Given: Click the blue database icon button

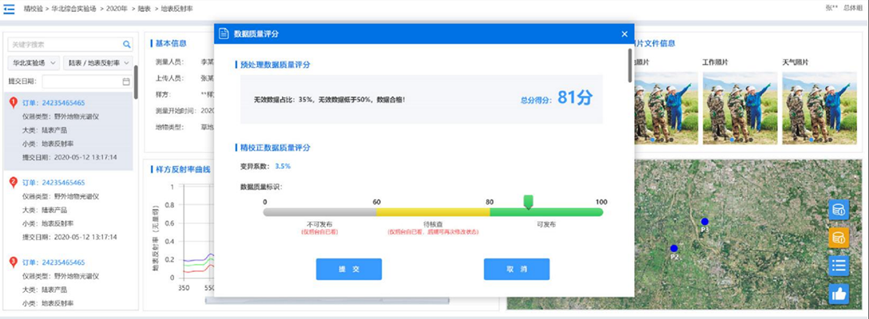Looking at the screenshot, I should [x=838, y=211].
